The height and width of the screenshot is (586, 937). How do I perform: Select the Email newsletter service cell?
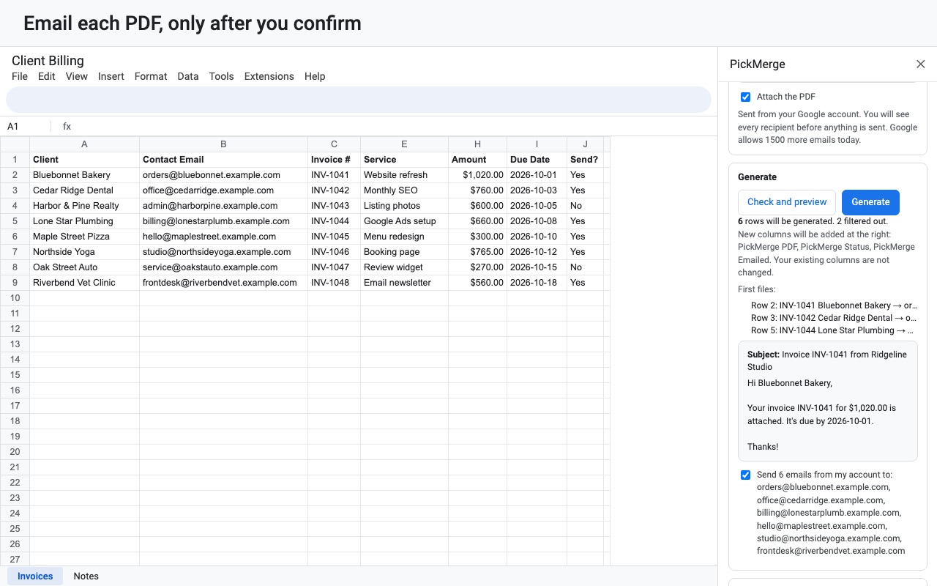pyautogui.click(x=404, y=283)
